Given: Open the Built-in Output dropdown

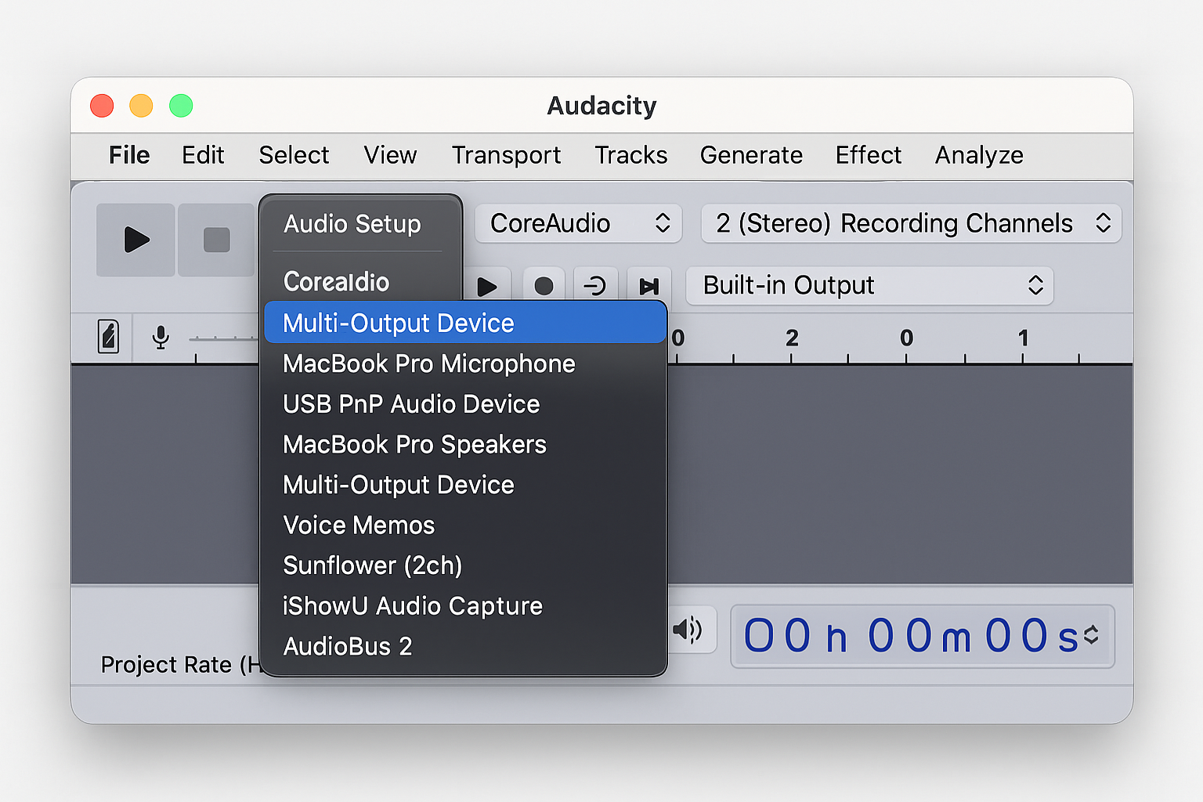Looking at the screenshot, I should (x=869, y=286).
